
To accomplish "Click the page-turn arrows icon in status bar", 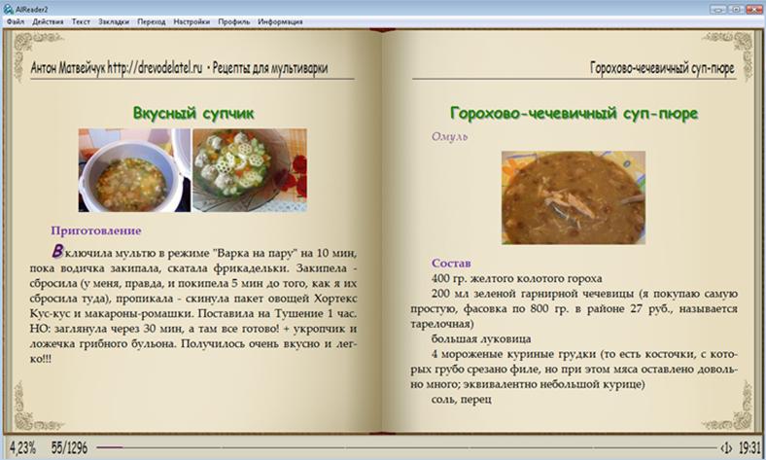I will [724, 448].
